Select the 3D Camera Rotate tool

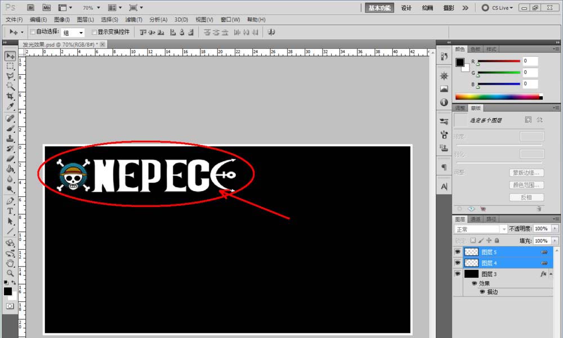click(10, 253)
